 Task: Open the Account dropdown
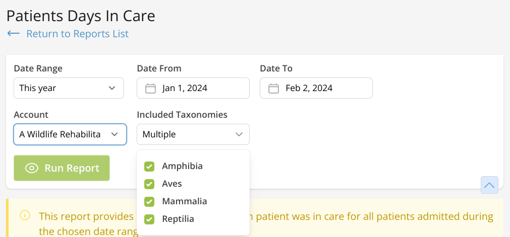pyautogui.click(x=70, y=134)
